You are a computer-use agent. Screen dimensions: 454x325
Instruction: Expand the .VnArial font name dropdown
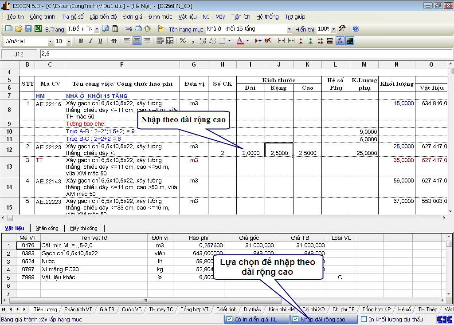(x=50, y=41)
